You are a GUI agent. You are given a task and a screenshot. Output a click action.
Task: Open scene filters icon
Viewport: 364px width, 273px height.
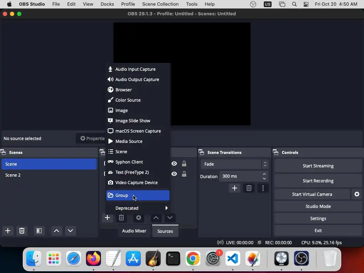pyautogui.click(x=39, y=231)
